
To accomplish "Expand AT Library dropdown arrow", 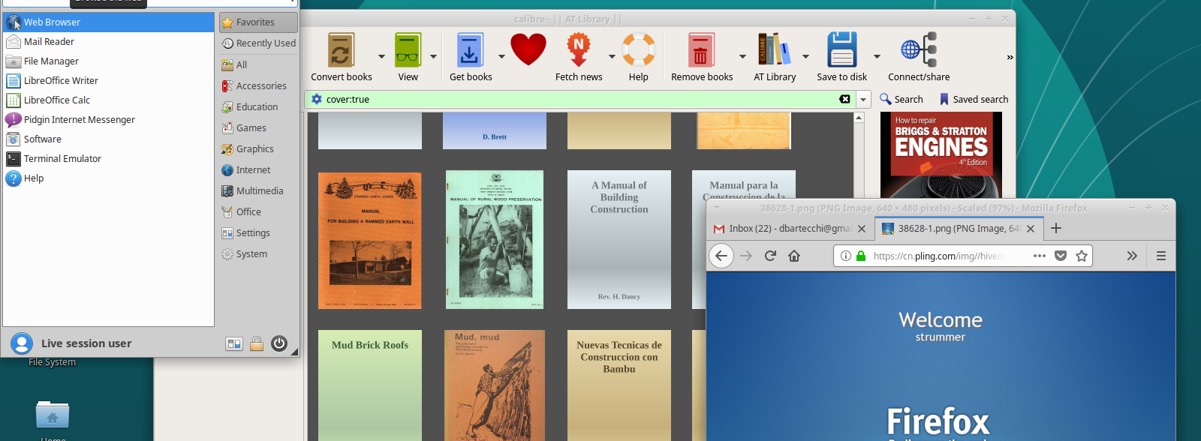I will click(805, 56).
